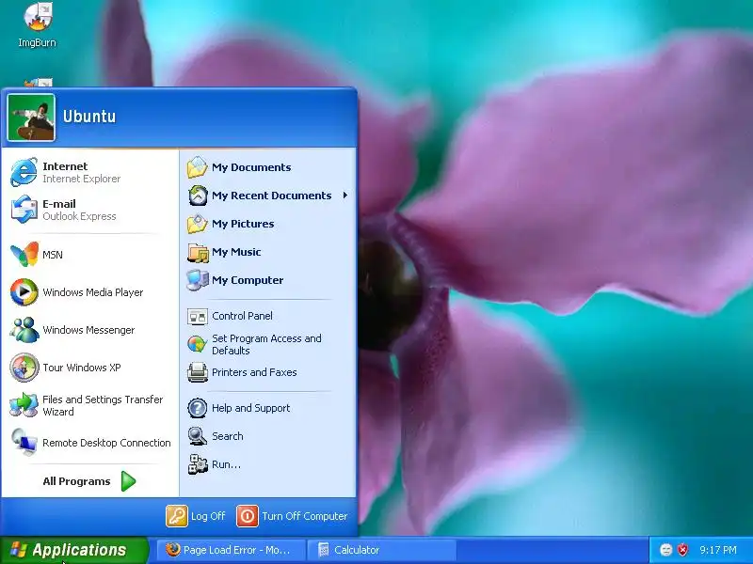
Task: Click the Help and Support label
Action: click(251, 408)
